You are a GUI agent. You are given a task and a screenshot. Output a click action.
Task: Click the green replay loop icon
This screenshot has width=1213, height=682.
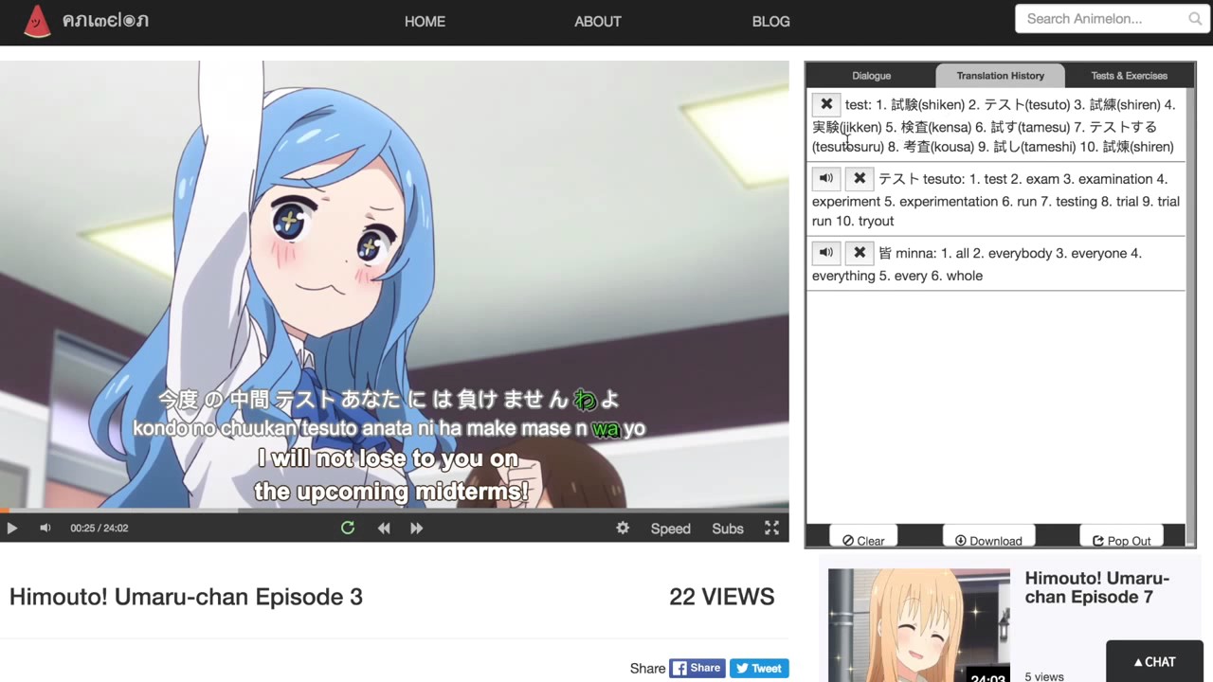[348, 529]
